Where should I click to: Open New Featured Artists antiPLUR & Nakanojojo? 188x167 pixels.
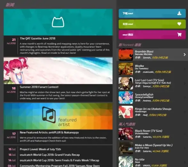(49, 132)
